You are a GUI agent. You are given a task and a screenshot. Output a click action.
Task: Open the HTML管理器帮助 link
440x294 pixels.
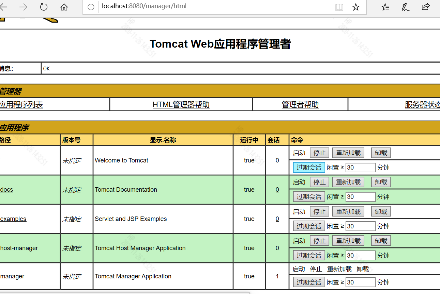[181, 105]
